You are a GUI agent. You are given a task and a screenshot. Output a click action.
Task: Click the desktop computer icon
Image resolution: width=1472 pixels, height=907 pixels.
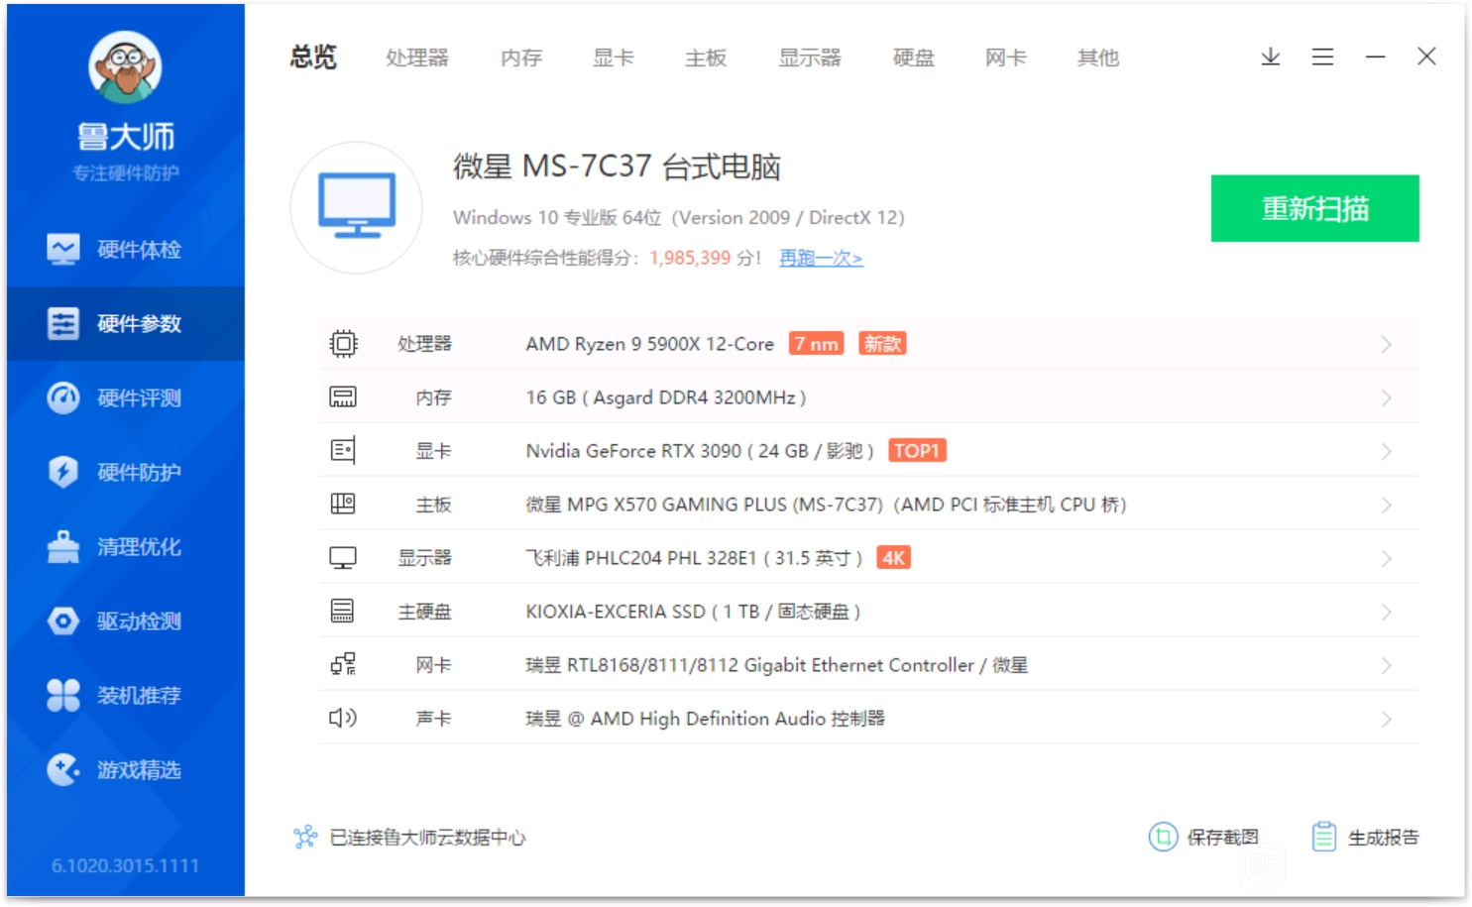point(357,207)
